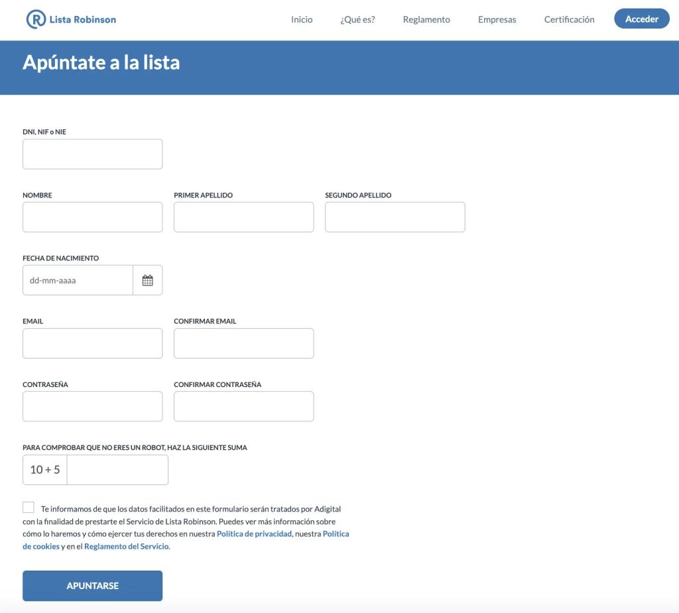This screenshot has width=679, height=613.
Task: Click the robot check sum answer box
Action: (x=117, y=469)
